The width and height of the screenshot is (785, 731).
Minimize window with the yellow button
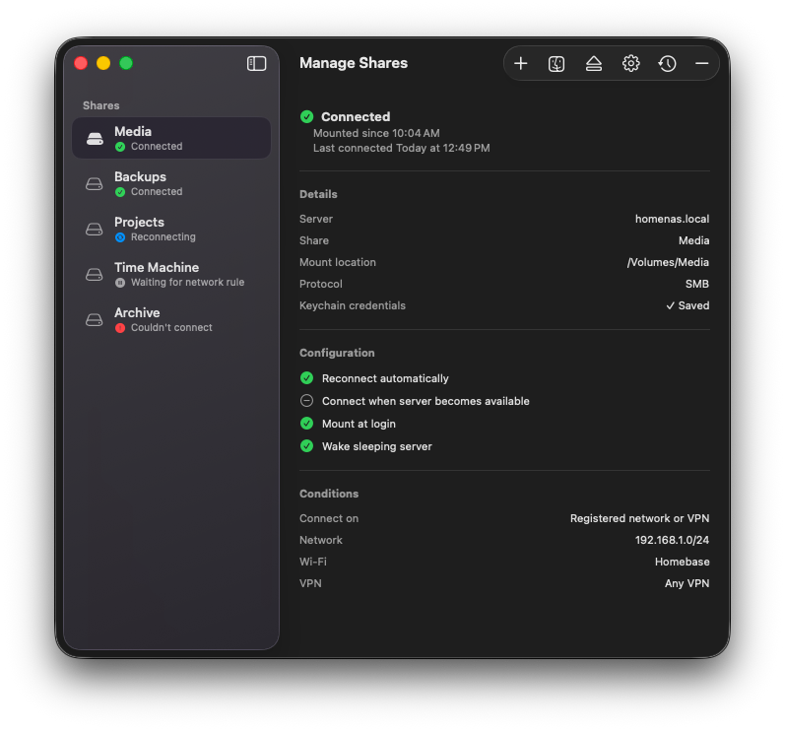(x=103, y=63)
